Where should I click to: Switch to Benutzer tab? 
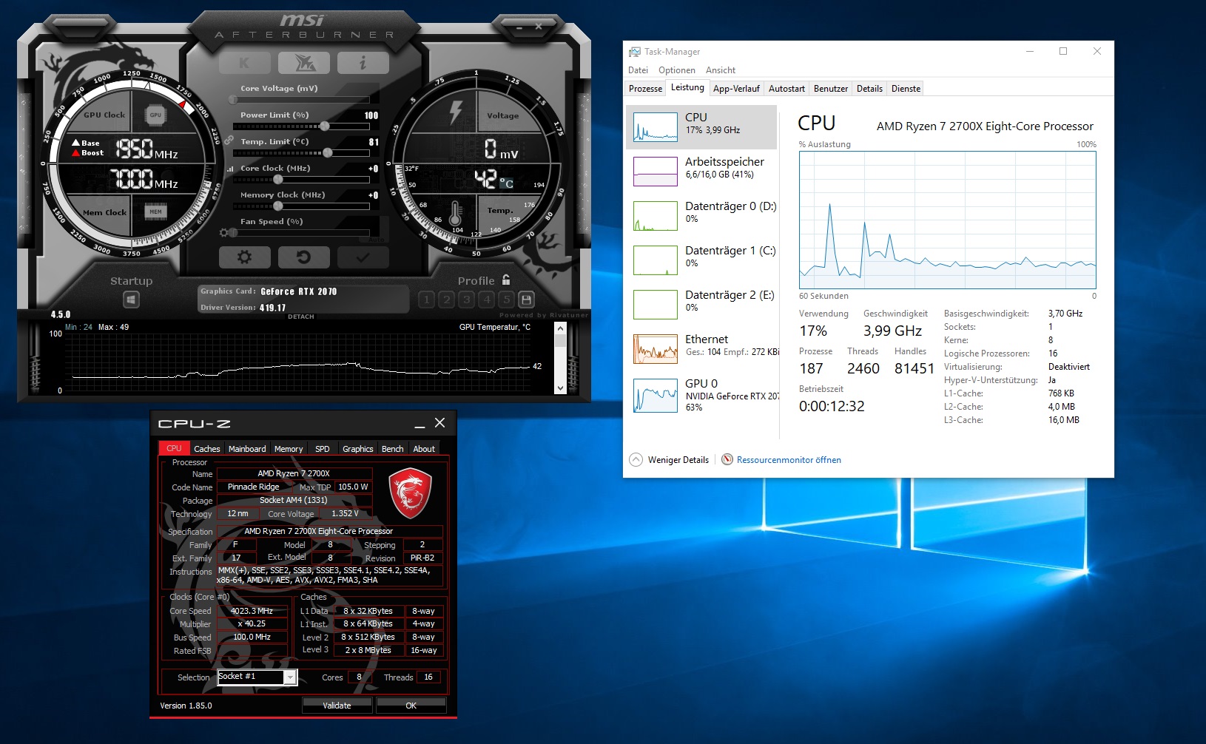tap(831, 89)
